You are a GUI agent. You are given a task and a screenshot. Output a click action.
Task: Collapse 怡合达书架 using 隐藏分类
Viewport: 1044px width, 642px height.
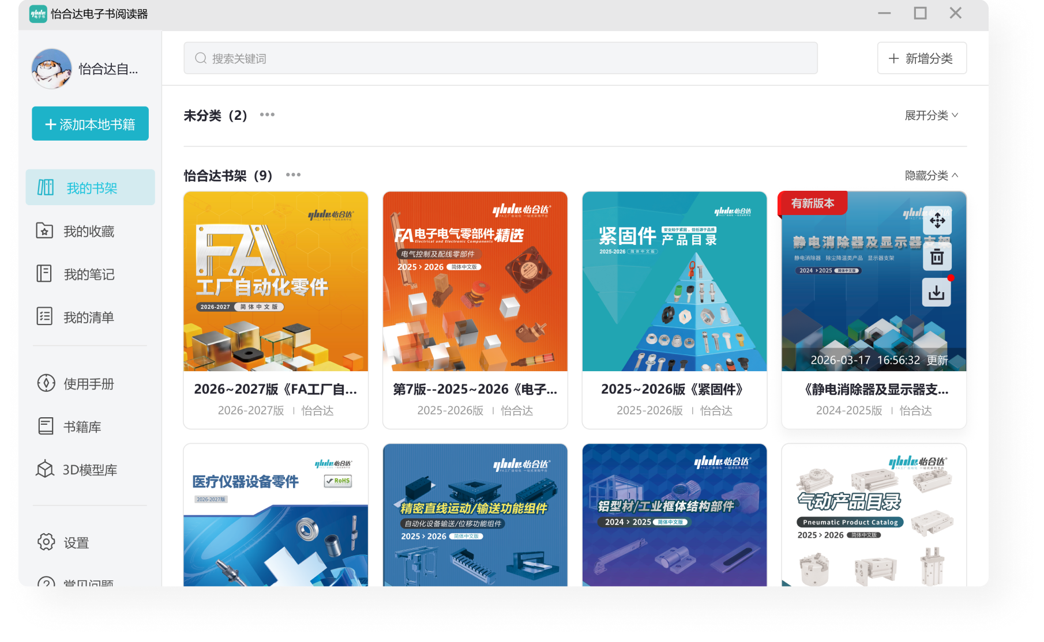point(931,175)
